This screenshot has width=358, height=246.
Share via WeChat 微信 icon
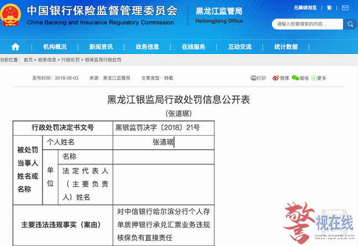[300, 78]
